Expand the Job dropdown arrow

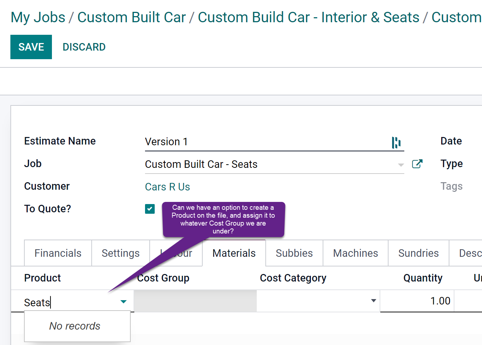tap(401, 165)
